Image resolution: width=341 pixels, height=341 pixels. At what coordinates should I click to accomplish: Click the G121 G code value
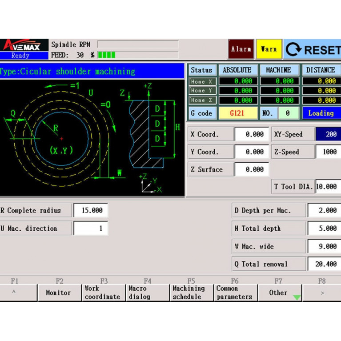[238, 113]
